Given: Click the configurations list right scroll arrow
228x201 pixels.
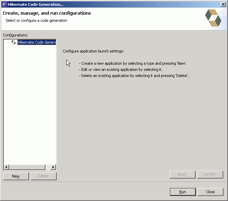Looking at the screenshot, I should point(53,167).
